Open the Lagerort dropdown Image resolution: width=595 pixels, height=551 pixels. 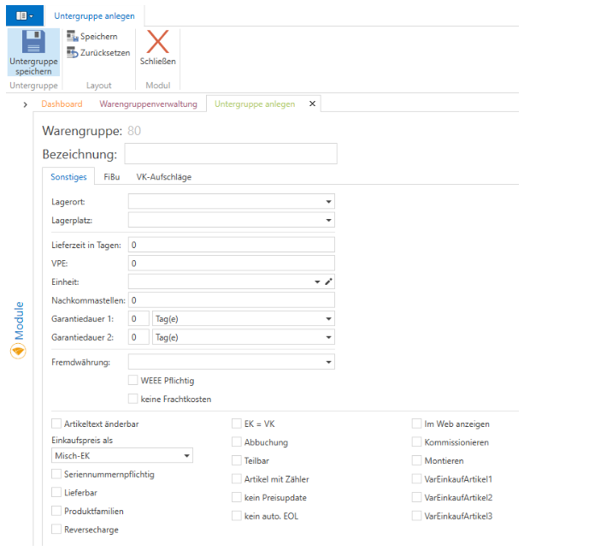[x=328, y=202]
